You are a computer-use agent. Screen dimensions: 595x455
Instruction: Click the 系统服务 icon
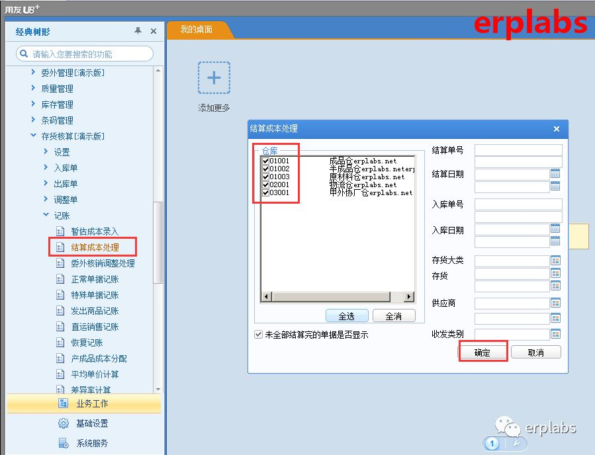[63, 443]
